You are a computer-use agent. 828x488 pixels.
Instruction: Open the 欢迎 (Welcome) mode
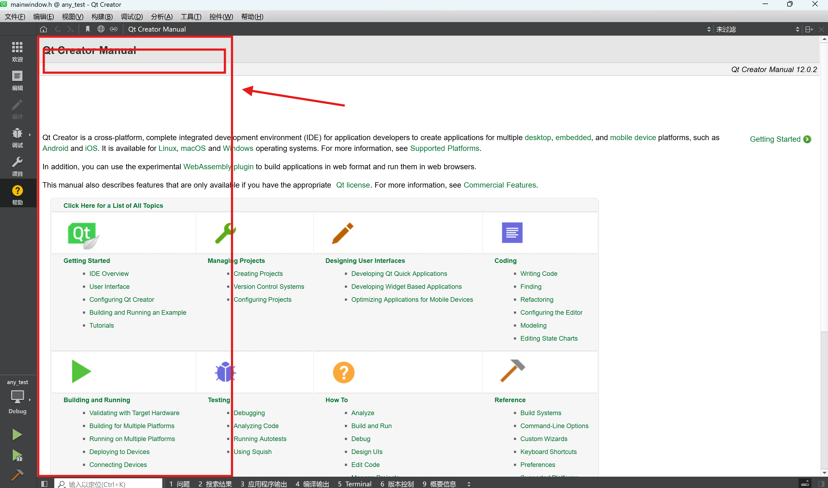[17, 51]
